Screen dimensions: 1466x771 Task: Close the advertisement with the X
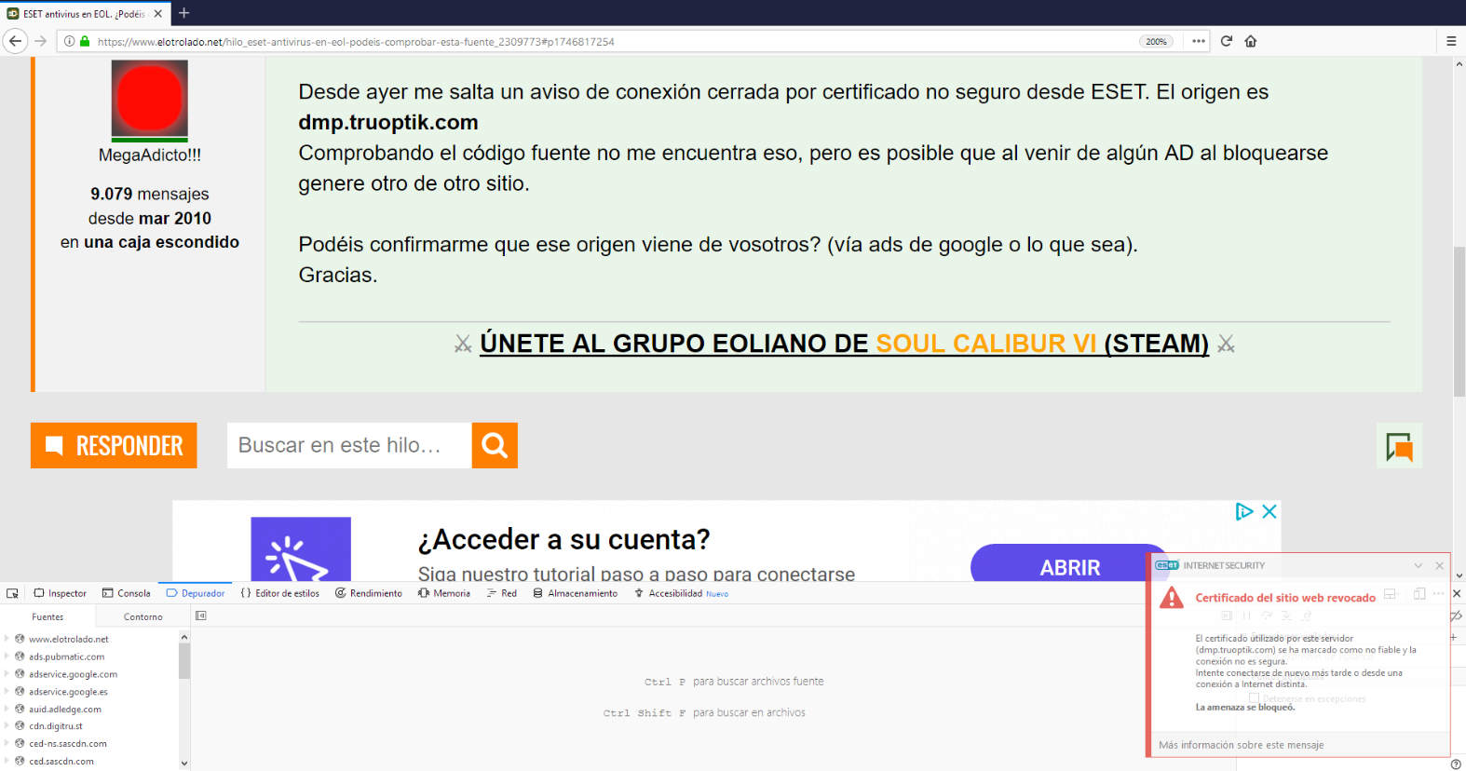(1269, 511)
